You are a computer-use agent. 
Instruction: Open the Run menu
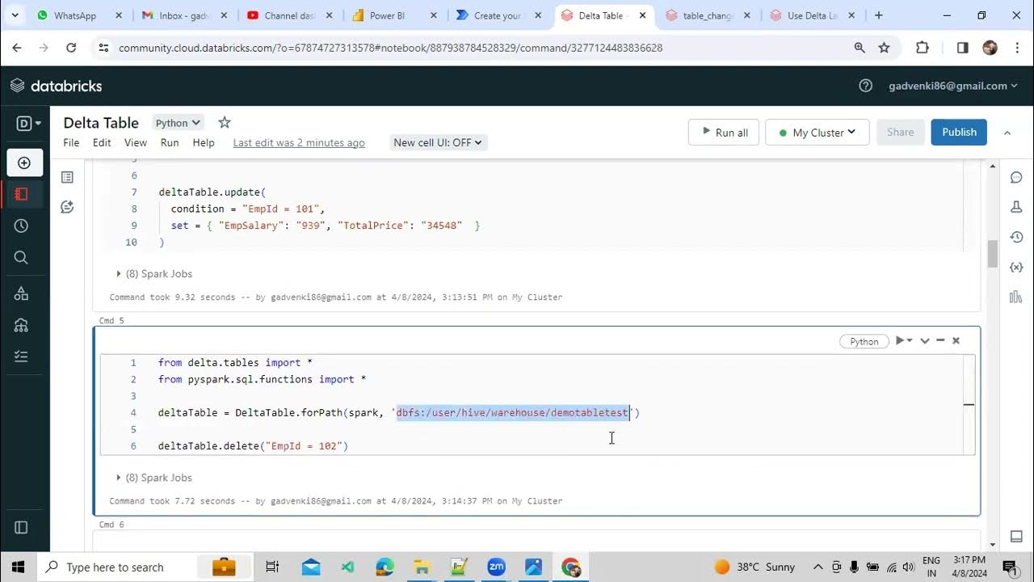coord(170,142)
